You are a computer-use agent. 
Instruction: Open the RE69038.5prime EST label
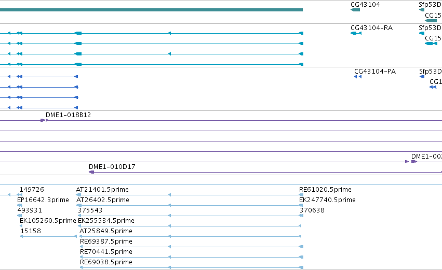point(106,262)
